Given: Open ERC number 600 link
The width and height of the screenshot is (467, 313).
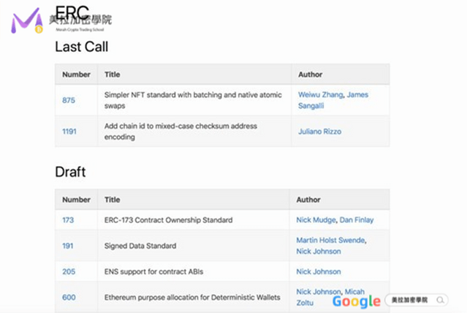Looking at the screenshot, I should (68, 297).
